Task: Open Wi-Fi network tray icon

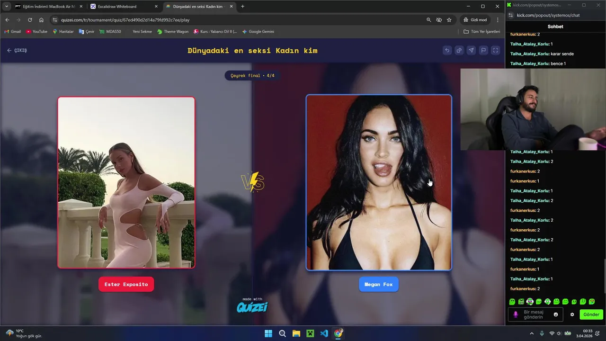Action: (x=552, y=333)
